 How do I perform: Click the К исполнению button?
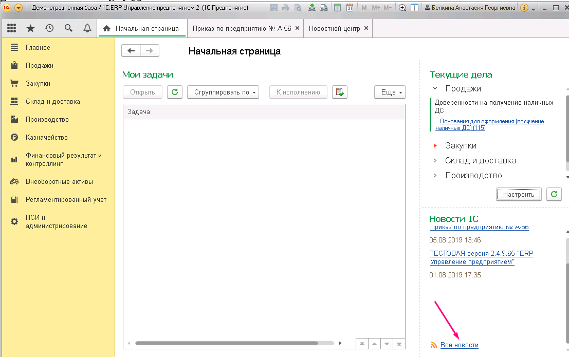(298, 92)
